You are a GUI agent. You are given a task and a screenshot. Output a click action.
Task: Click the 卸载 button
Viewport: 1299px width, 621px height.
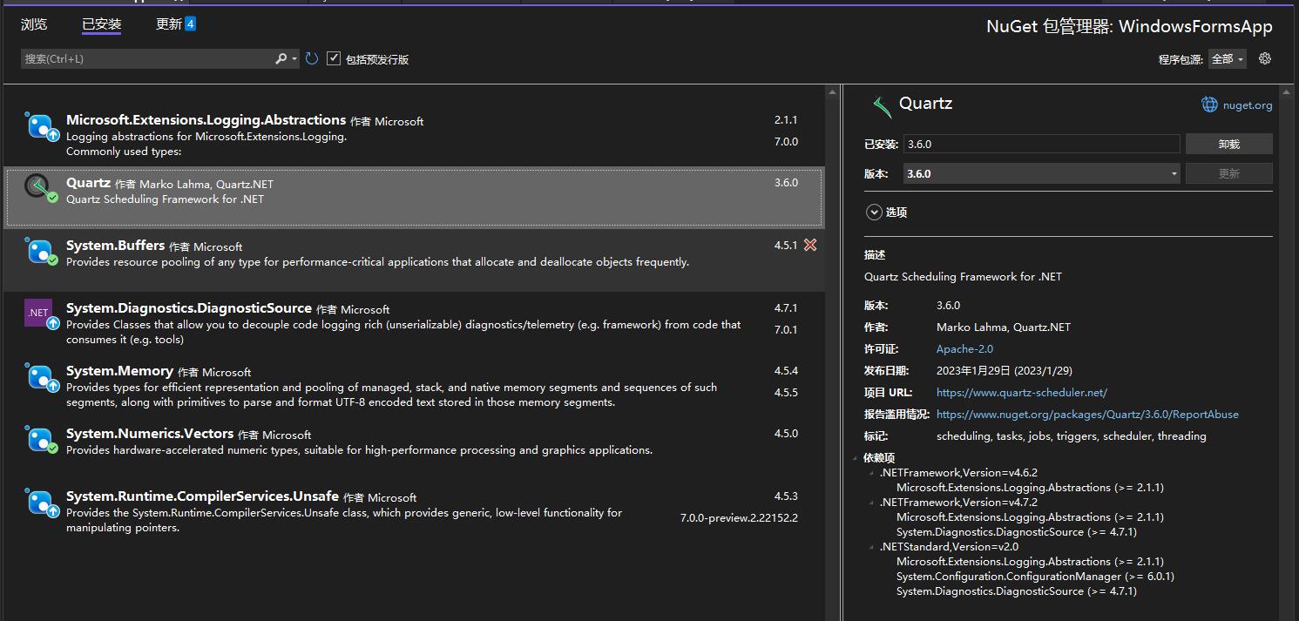coord(1228,144)
